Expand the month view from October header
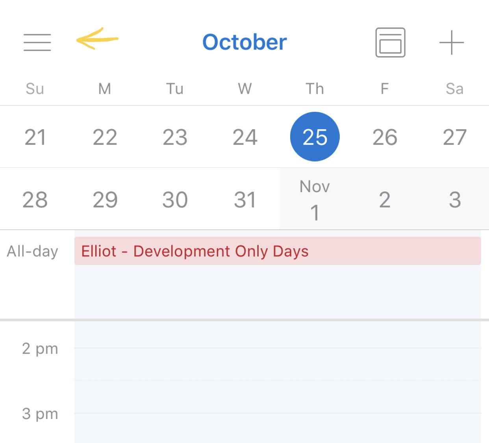489x443 pixels. tap(245, 42)
